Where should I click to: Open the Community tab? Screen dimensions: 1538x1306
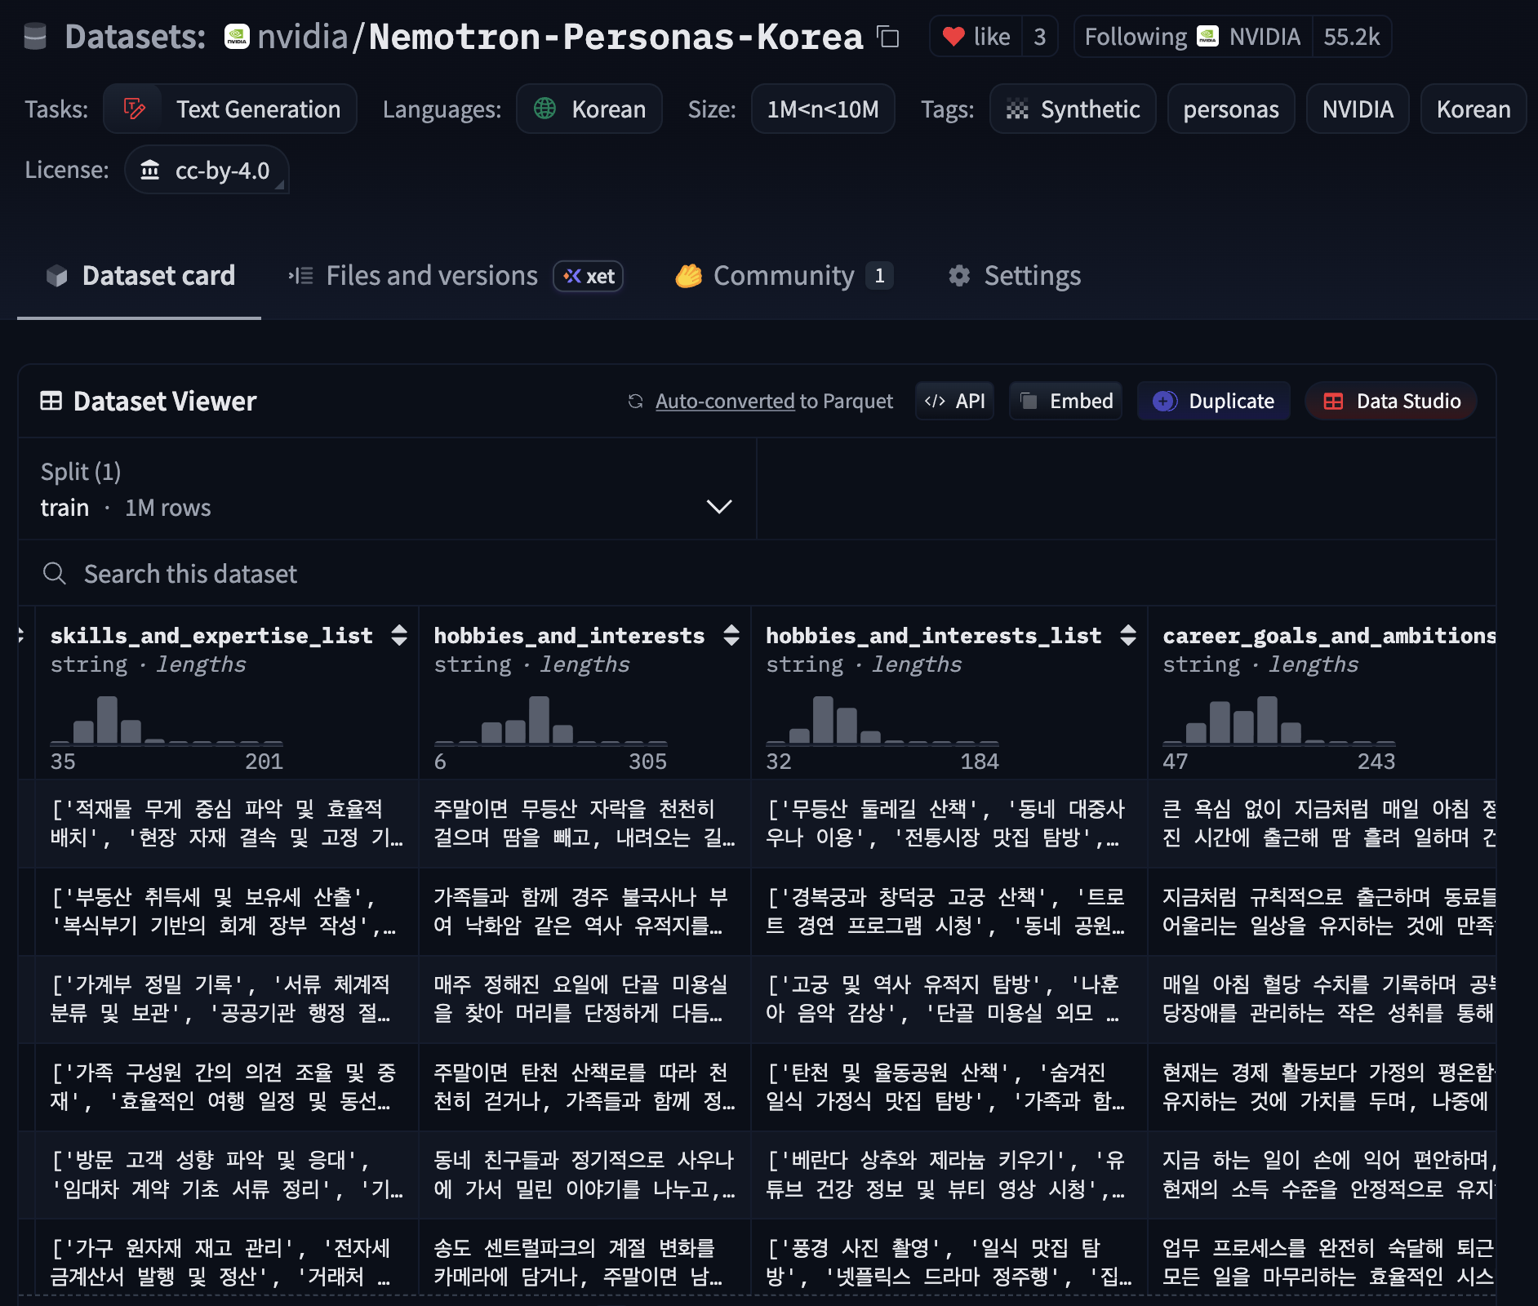point(782,276)
